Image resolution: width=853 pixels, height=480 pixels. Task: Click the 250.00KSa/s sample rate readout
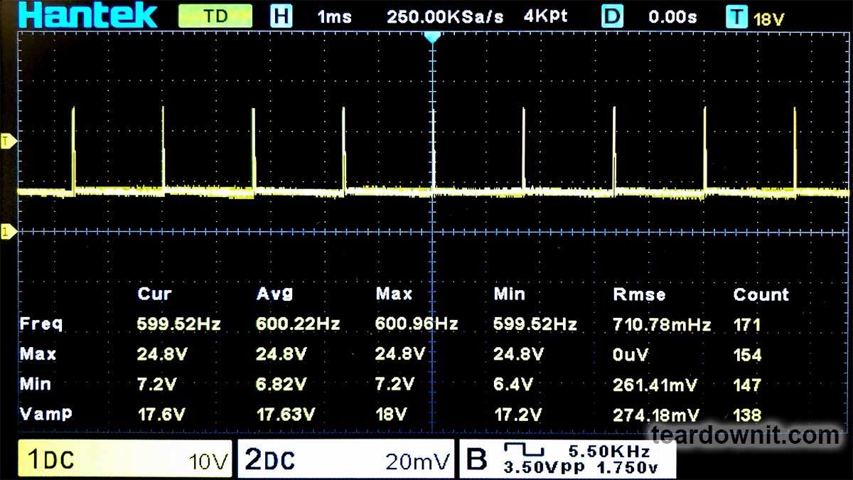444,16
